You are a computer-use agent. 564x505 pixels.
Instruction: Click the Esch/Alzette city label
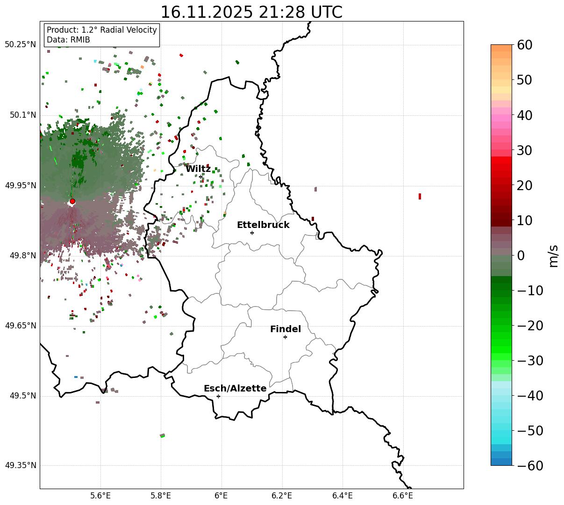[235, 388]
